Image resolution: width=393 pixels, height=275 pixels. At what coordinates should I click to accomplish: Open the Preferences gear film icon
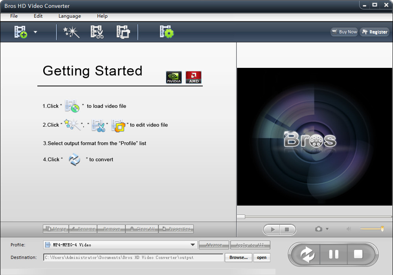click(167, 32)
